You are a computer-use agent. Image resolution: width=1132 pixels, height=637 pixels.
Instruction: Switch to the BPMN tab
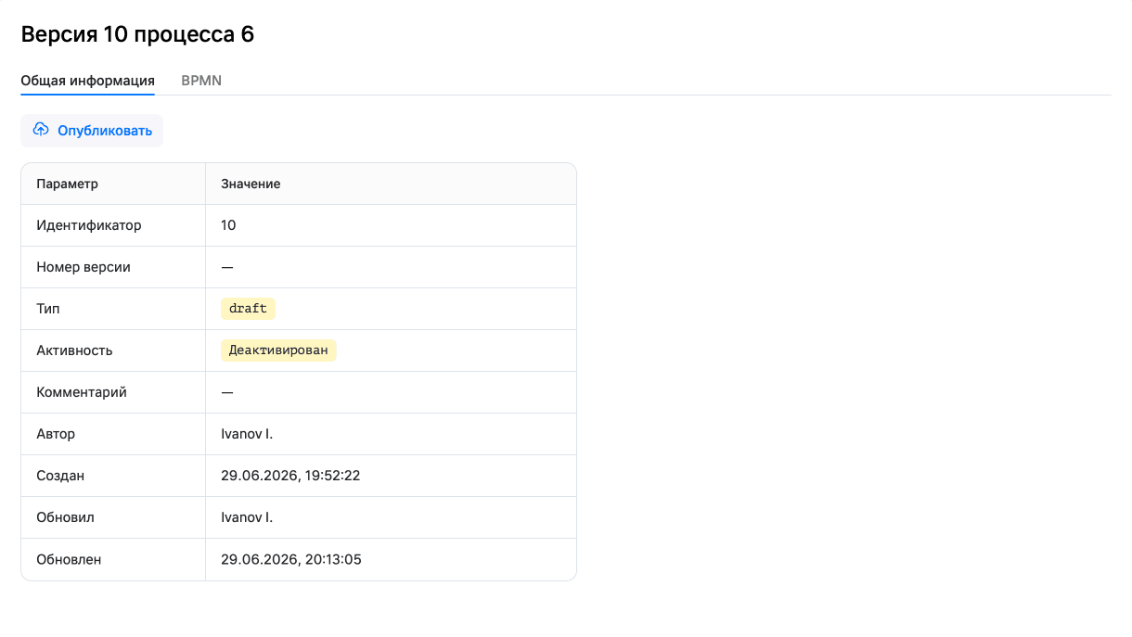[x=201, y=81]
